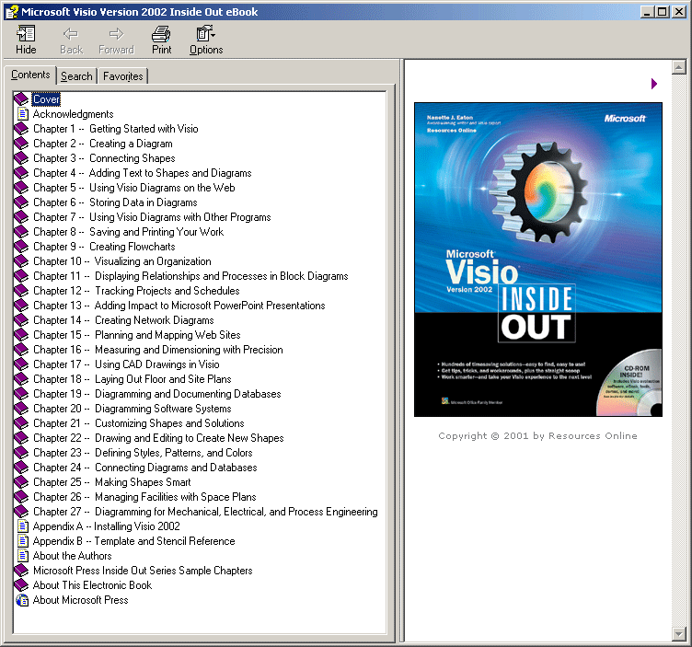Switch to the Contents tab
The image size is (692, 647).
[30, 75]
